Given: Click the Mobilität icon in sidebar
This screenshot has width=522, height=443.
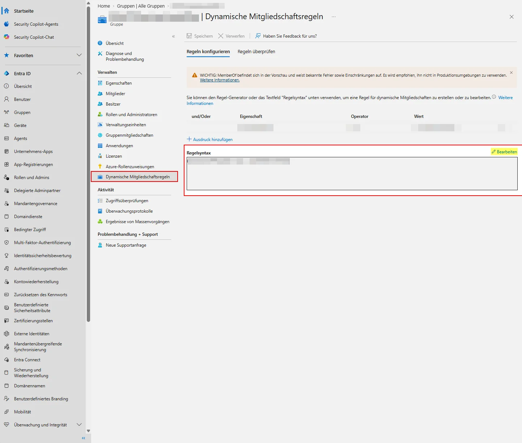Looking at the screenshot, I should pyautogui.click(x=7, y=412).
